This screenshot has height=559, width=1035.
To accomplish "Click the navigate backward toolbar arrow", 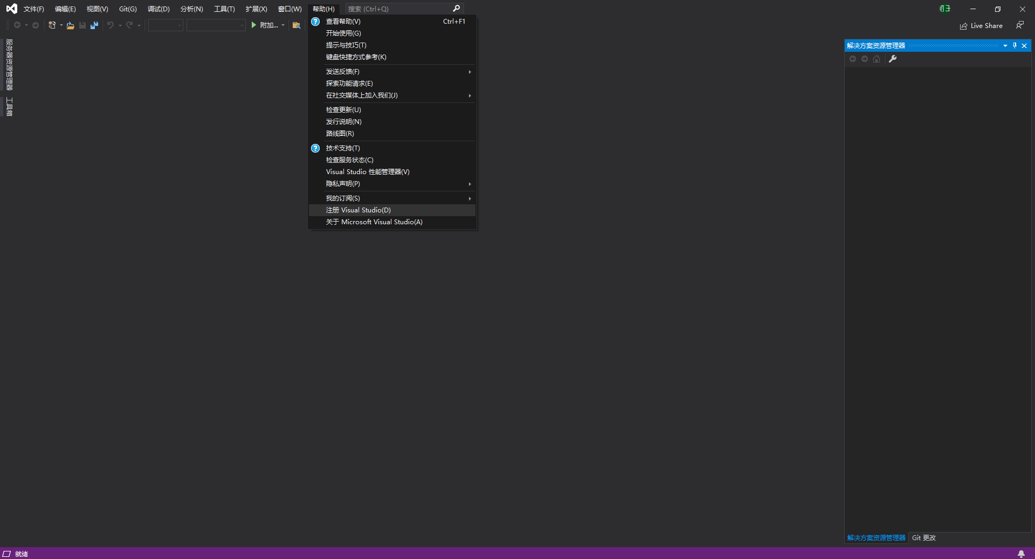I will (x=17, y=25).
